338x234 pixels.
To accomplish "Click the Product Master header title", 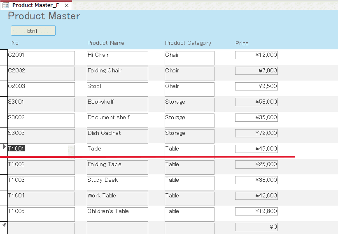I will (x=44, y=16).
